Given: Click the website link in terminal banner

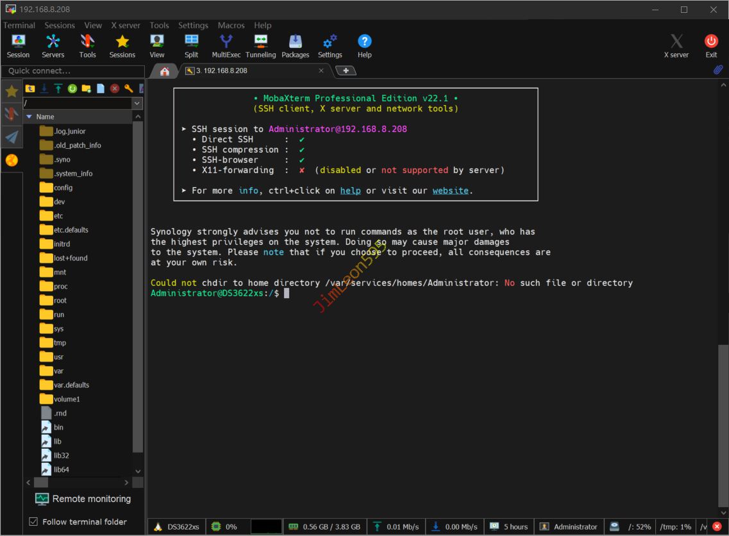Looking at the screenshot, I should [450, 190].
